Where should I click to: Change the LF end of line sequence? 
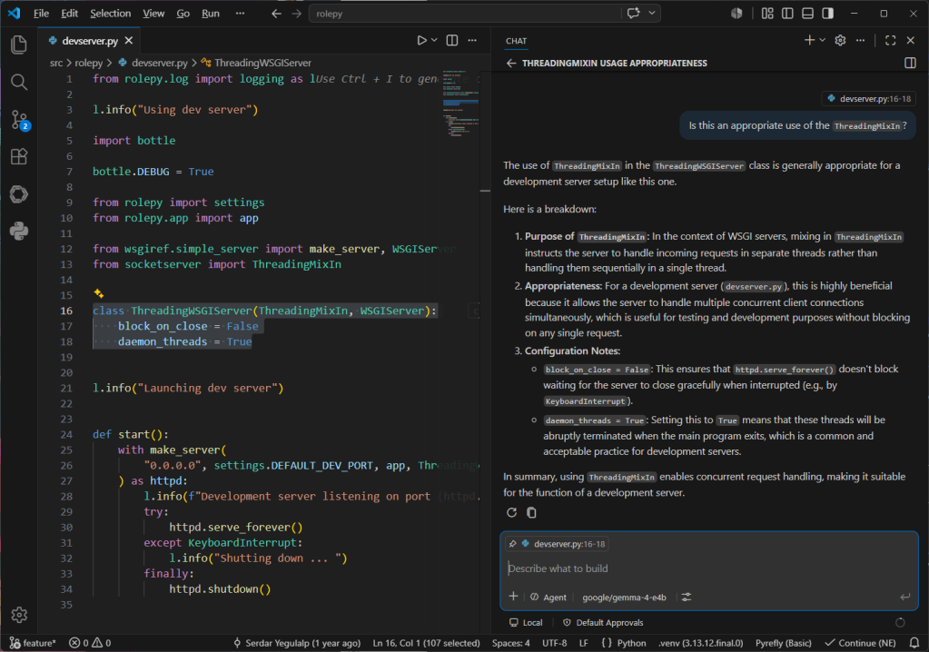click(x=584, y=643)
